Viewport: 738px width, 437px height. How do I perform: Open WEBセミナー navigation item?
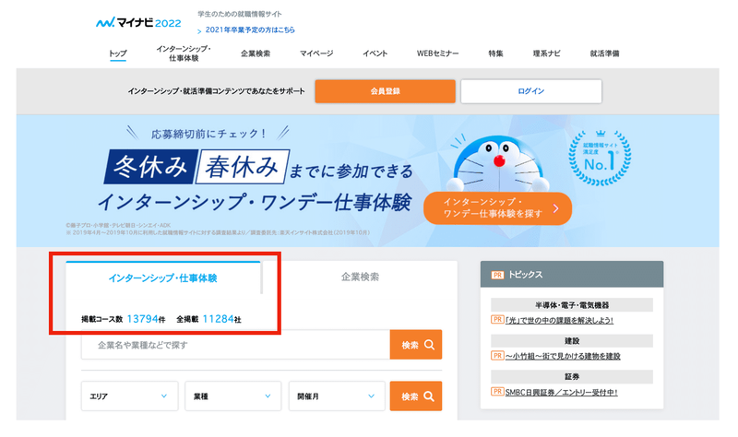[437, 53]
